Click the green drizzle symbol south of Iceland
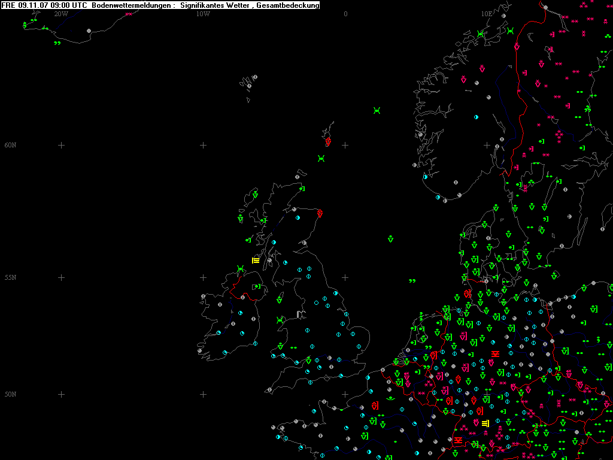The width and height of the screenshot is (613, 460). pyautogui.click(x=57, y=43)
